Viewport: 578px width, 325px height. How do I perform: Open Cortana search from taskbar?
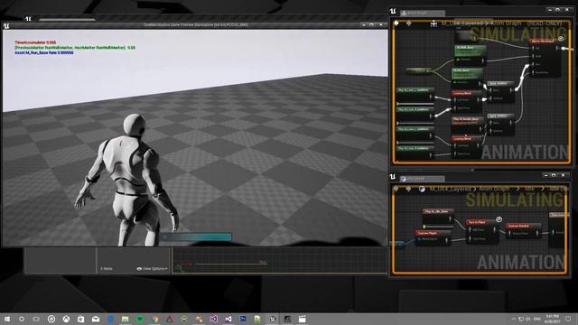point(22,319)
